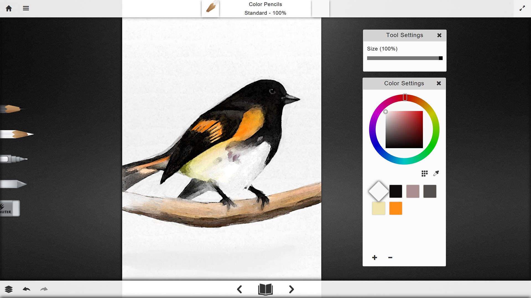This screenshot has width=531, height=298.
Task: Undo the last stroke
Action: [x=27, y=289]
